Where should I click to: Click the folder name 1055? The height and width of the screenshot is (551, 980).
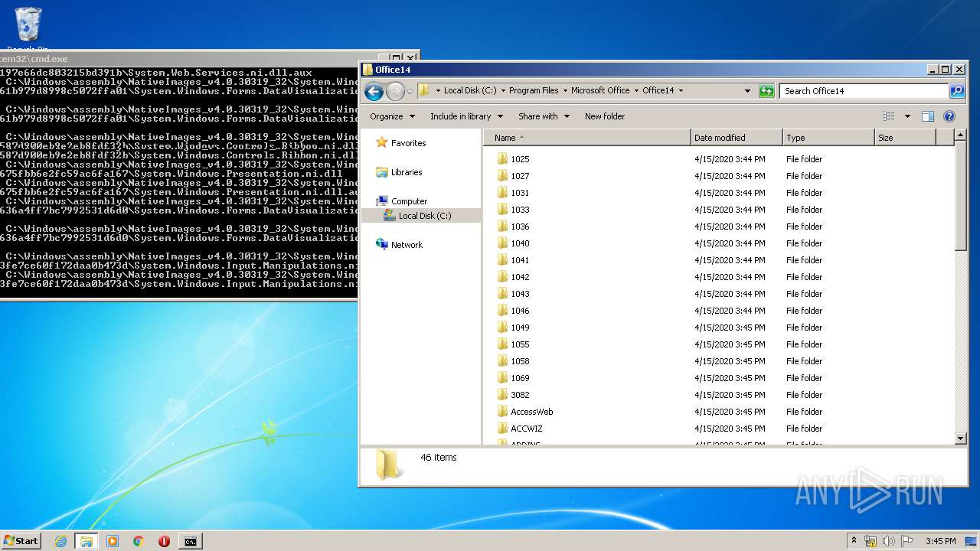point(520,344)
